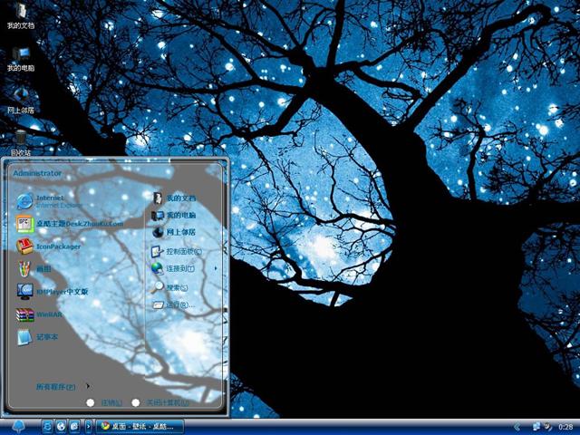The height and width of the screenshot is (435, 580).
Task: Open 记事本 notepad in the Start menu
Action: 37,337
